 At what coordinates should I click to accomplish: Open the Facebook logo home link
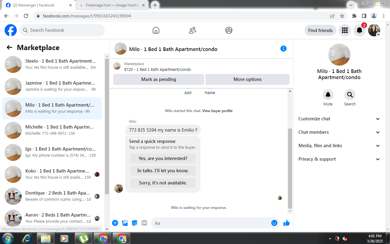pos(11,30)
